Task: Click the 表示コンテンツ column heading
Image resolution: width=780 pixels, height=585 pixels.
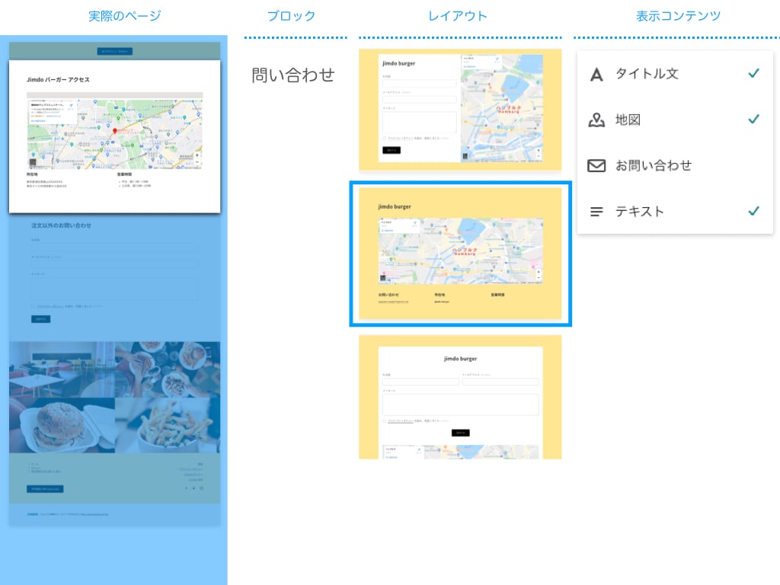Action: pos(678,16)
